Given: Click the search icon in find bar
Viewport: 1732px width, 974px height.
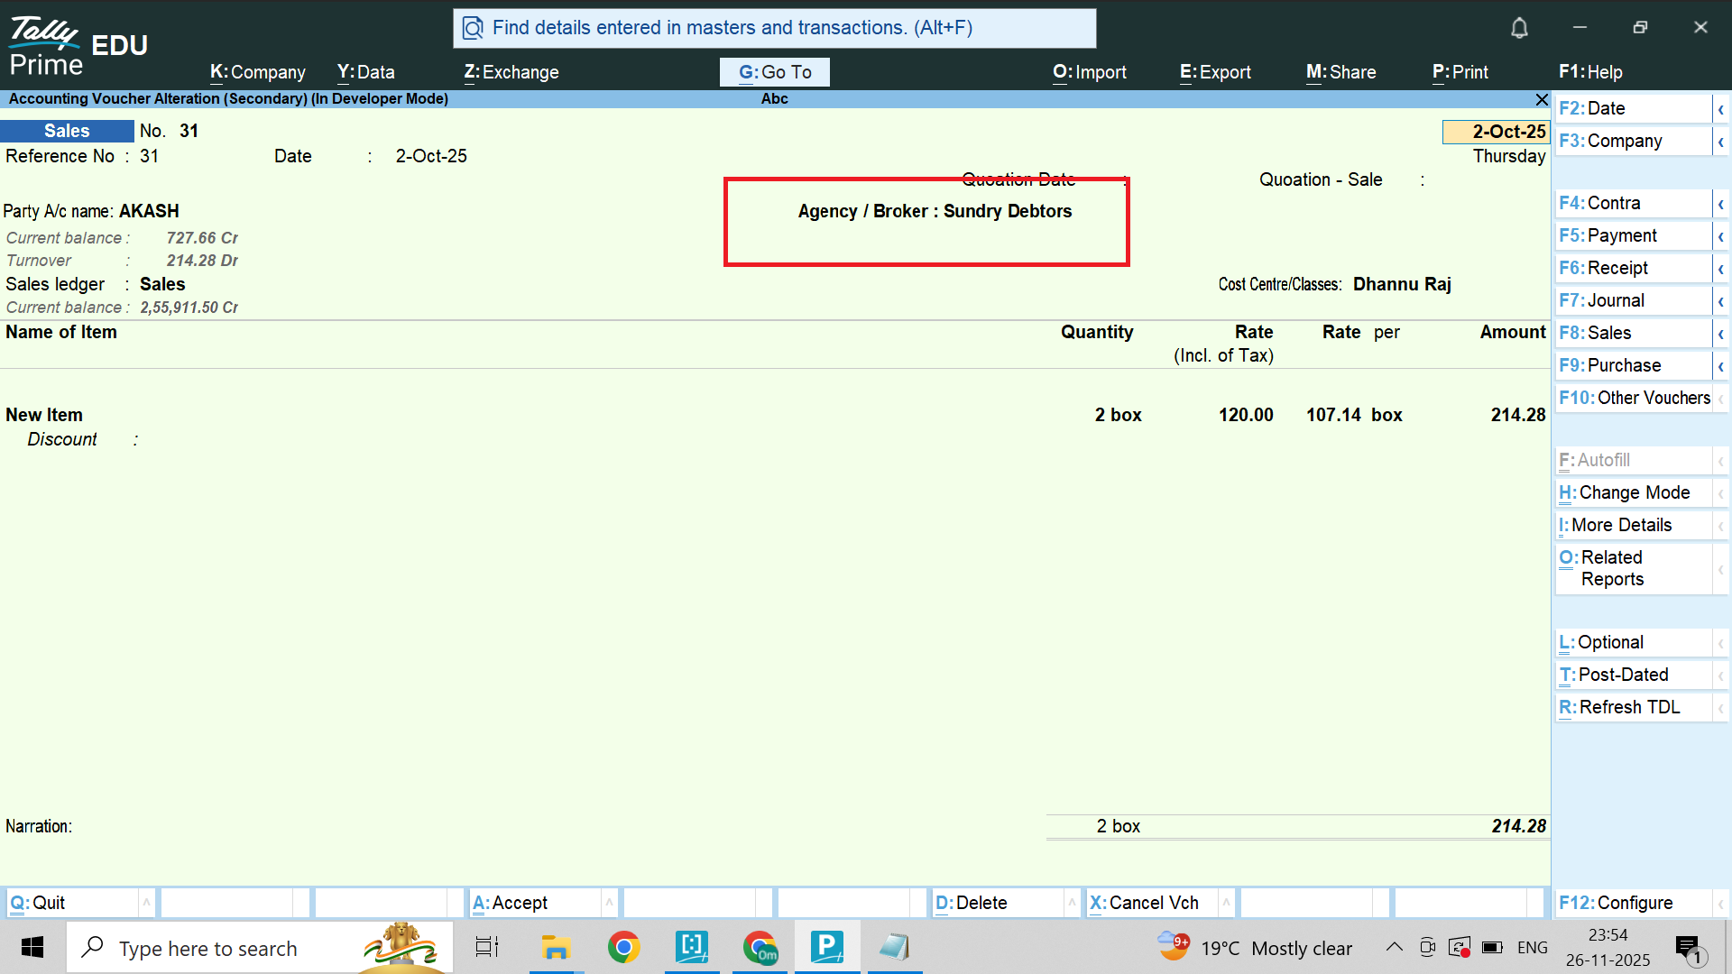Looking at the screenshot, I should (x=473, y=28).
